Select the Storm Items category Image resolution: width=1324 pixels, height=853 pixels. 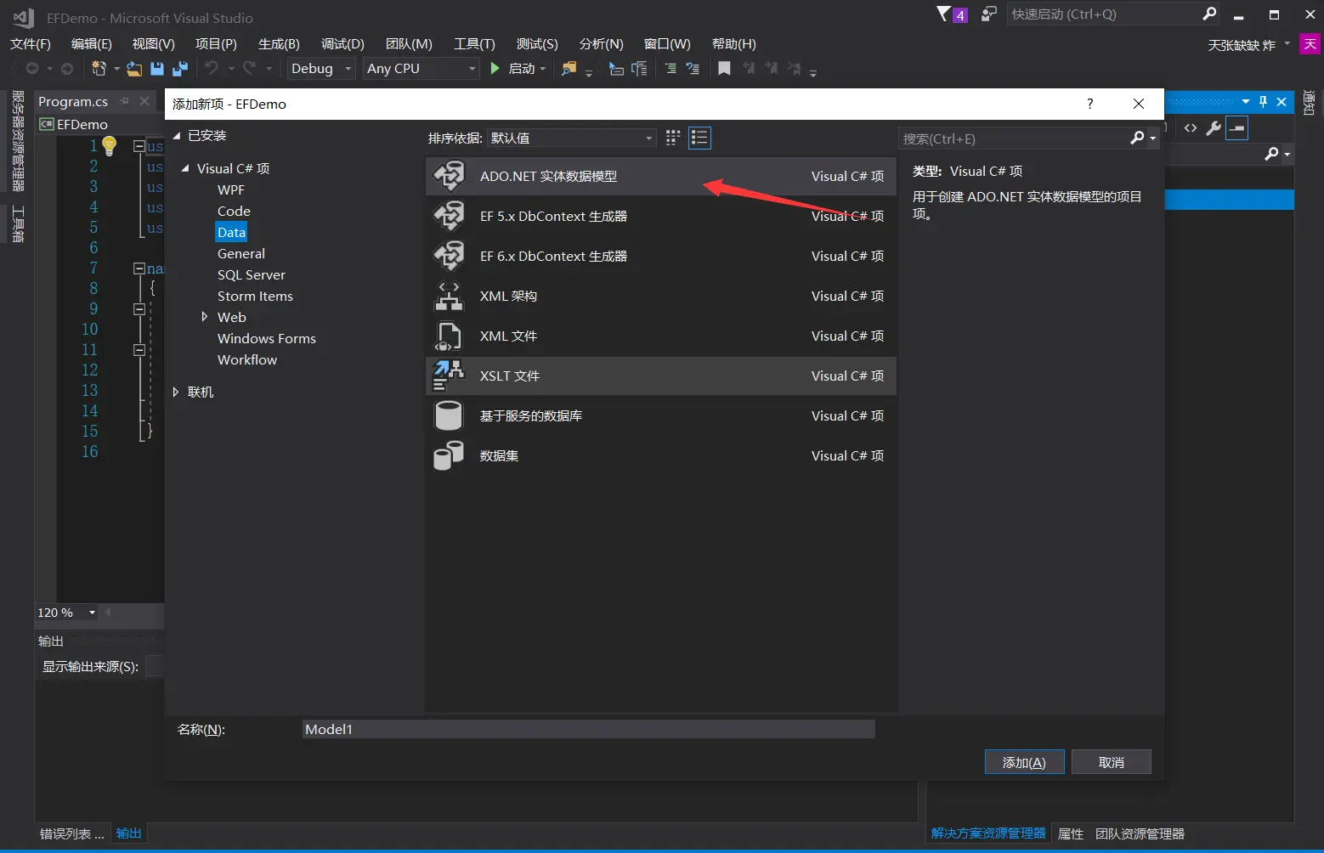255,296
